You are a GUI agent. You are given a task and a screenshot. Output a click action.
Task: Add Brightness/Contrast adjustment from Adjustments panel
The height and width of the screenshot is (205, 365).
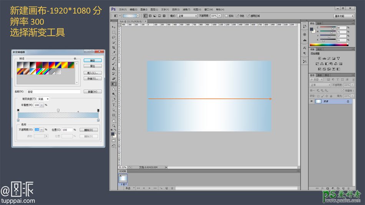pos(320,58)
